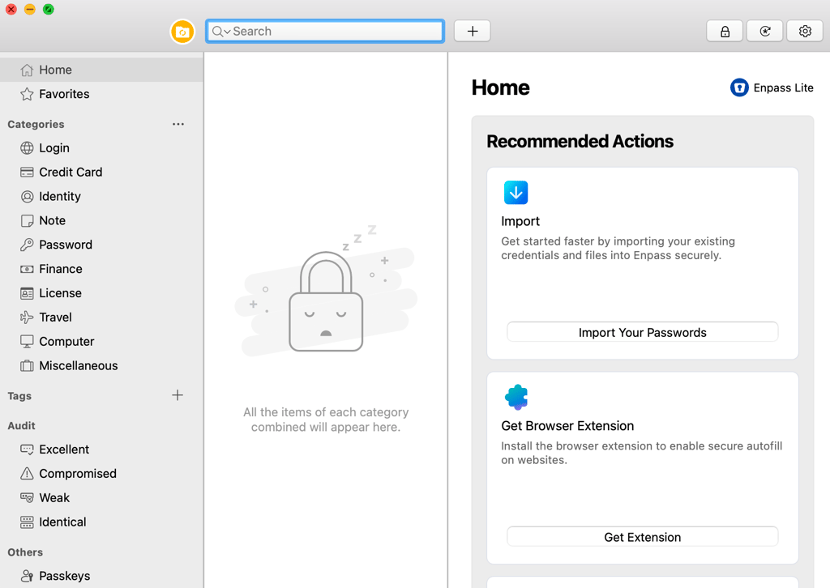
Task: Open Passkeys under Others
Action: point(101,576)
